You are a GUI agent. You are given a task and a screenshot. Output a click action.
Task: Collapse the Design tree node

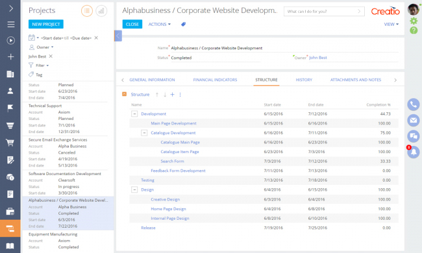[x=134, y=189]
